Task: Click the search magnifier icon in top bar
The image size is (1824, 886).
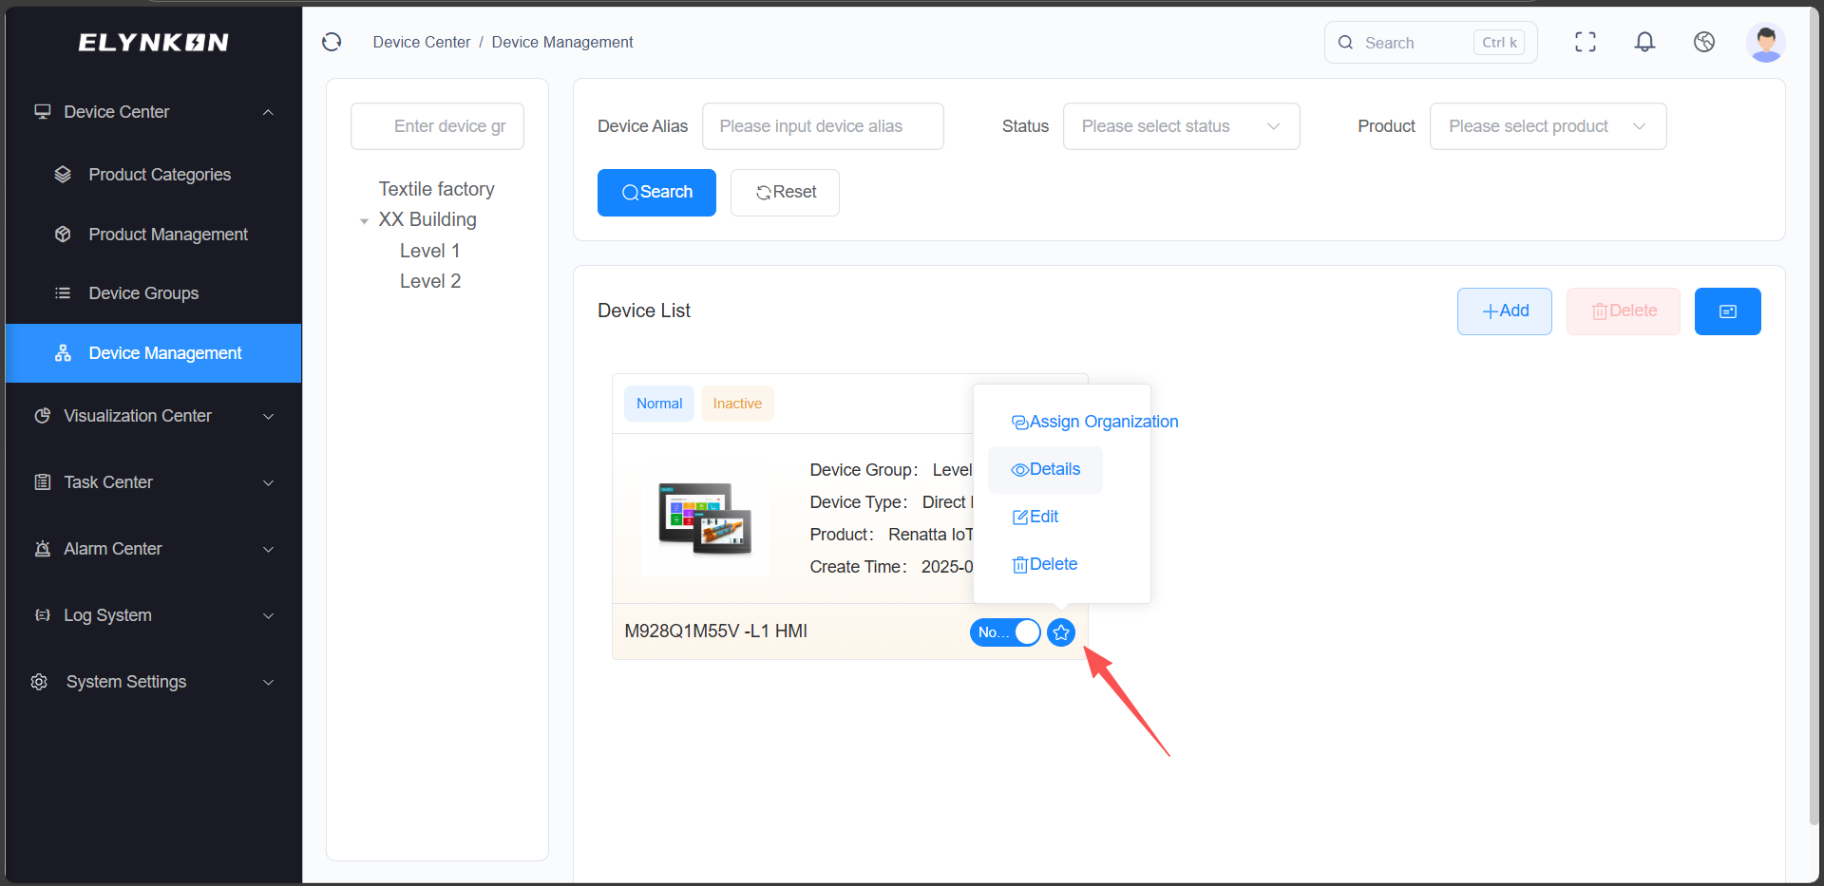Action: pos(1345,43)
